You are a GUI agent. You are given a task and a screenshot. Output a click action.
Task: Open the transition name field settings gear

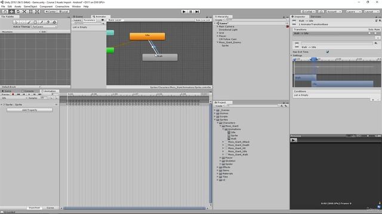pyautogui.click(x=376, y=43)
